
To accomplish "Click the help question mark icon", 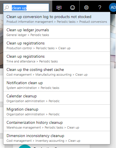I will (x=100, y=8).
